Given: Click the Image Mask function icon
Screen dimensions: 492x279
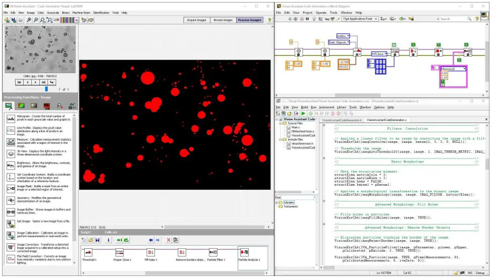Looking at the screenshot, I should point(11,189).
